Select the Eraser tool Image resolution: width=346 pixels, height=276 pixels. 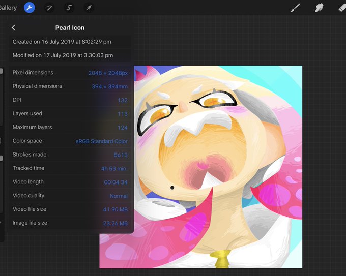pos(342,8)
